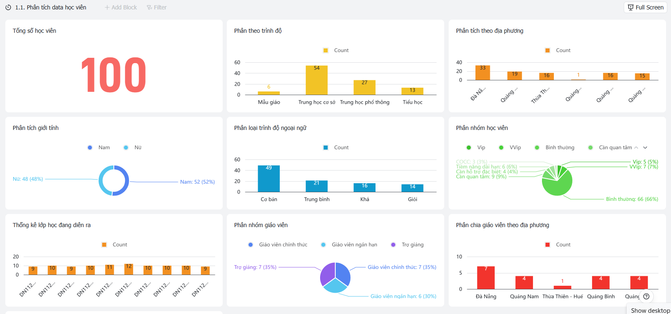Viewport: 671px width, 314px height.
Task: Toggle Count legend in Thống kê lớp học
Action: click(x=115, y=245)
